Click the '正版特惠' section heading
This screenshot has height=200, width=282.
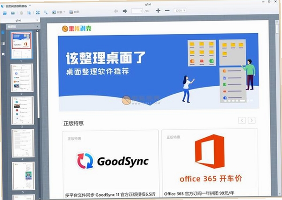point(73,123)
